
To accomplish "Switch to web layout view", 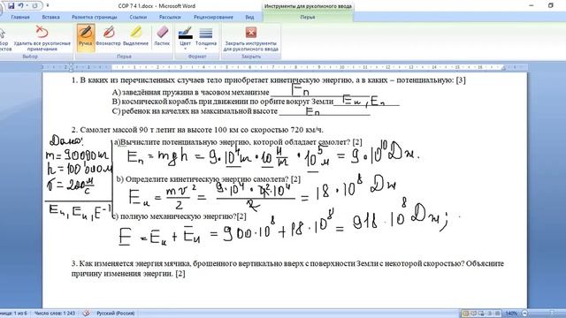I will [x=481, y=313].
